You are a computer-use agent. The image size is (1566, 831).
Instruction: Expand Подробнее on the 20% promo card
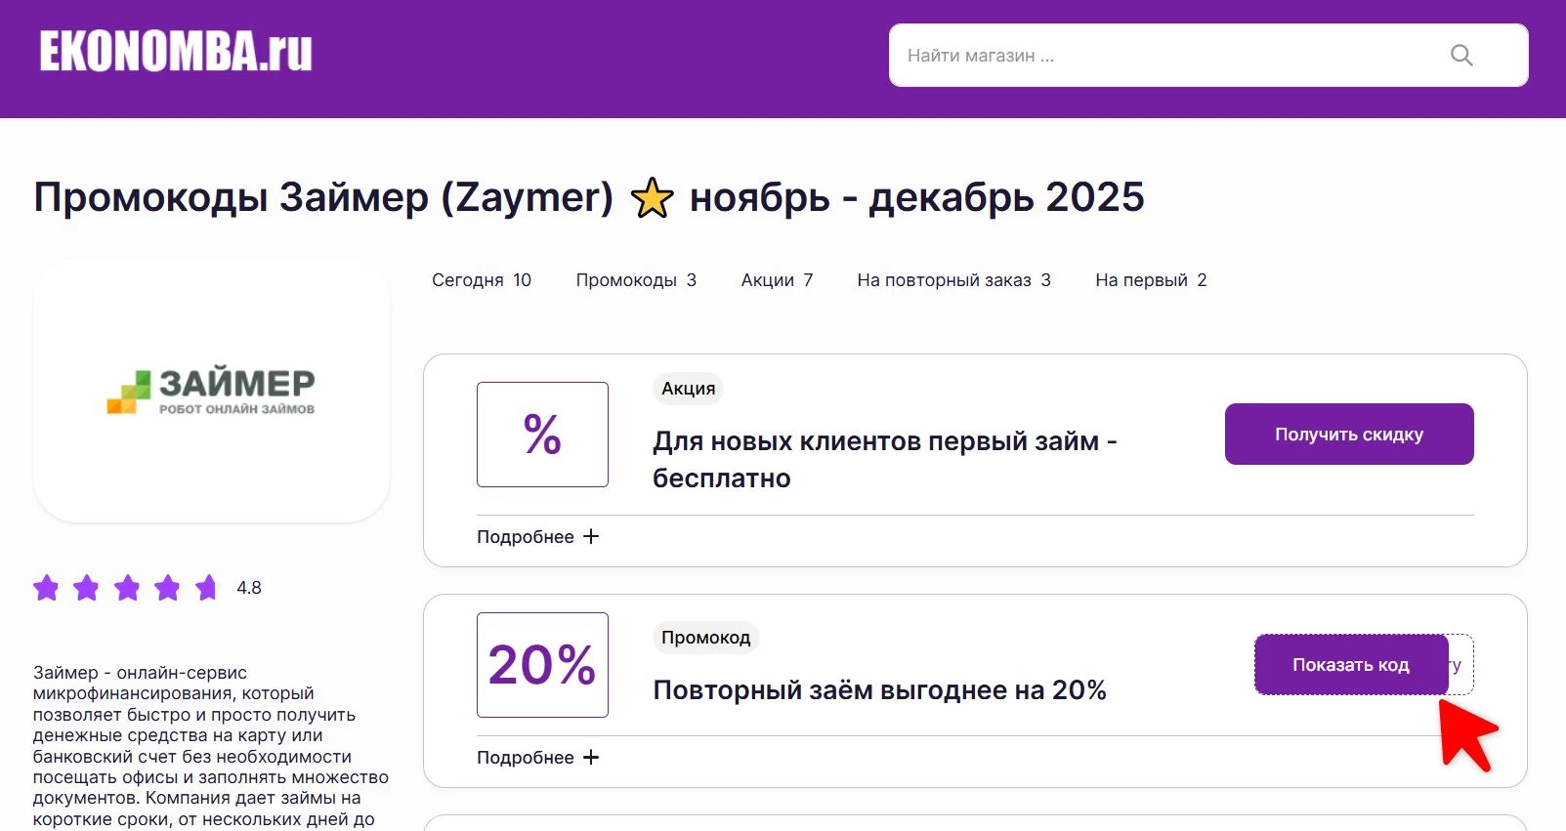coord(535,757)
